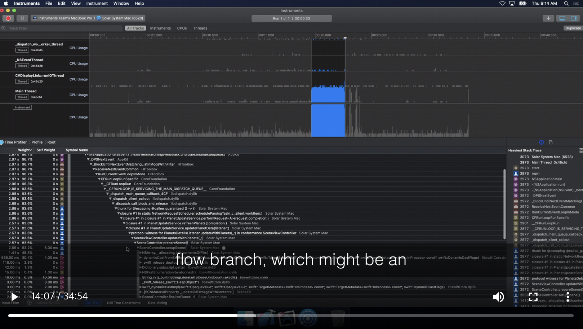Click the focus arrow next to SceneController.setupScene()
This screenshot has height=329, width=583.
(224, 248)
